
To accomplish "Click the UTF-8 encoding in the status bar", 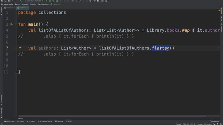I will click(193, 124).
